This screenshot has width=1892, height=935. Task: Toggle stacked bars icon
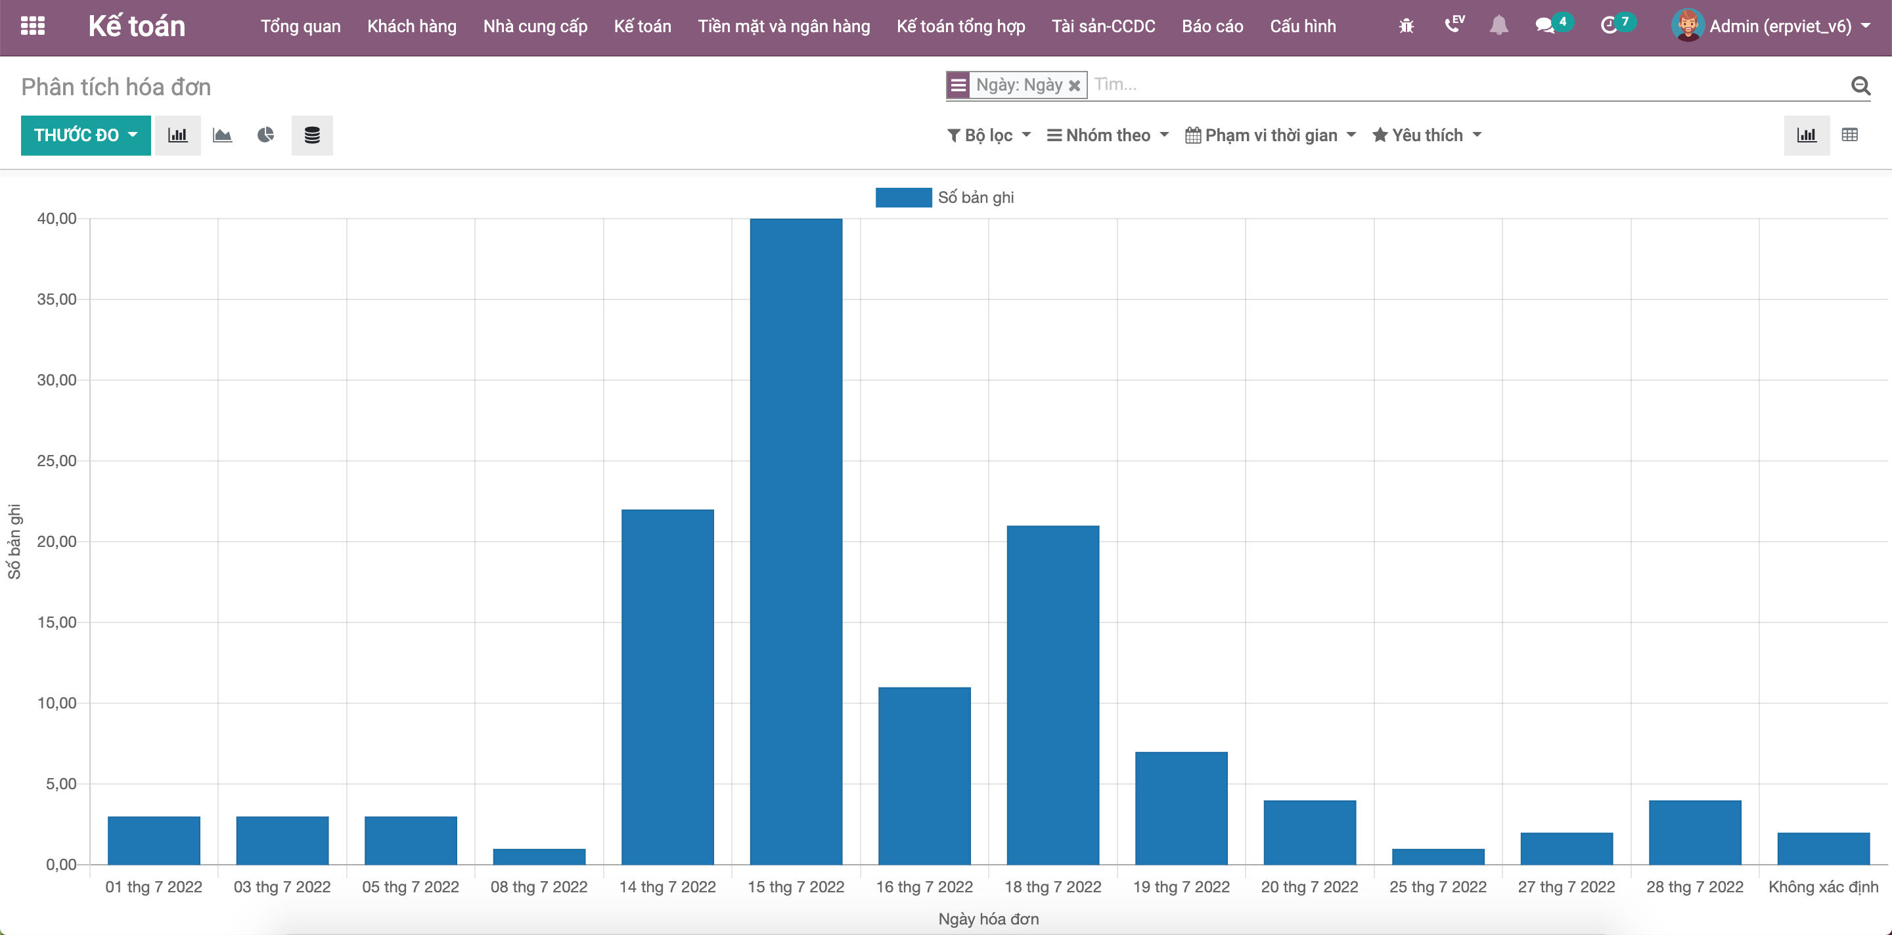312,135
